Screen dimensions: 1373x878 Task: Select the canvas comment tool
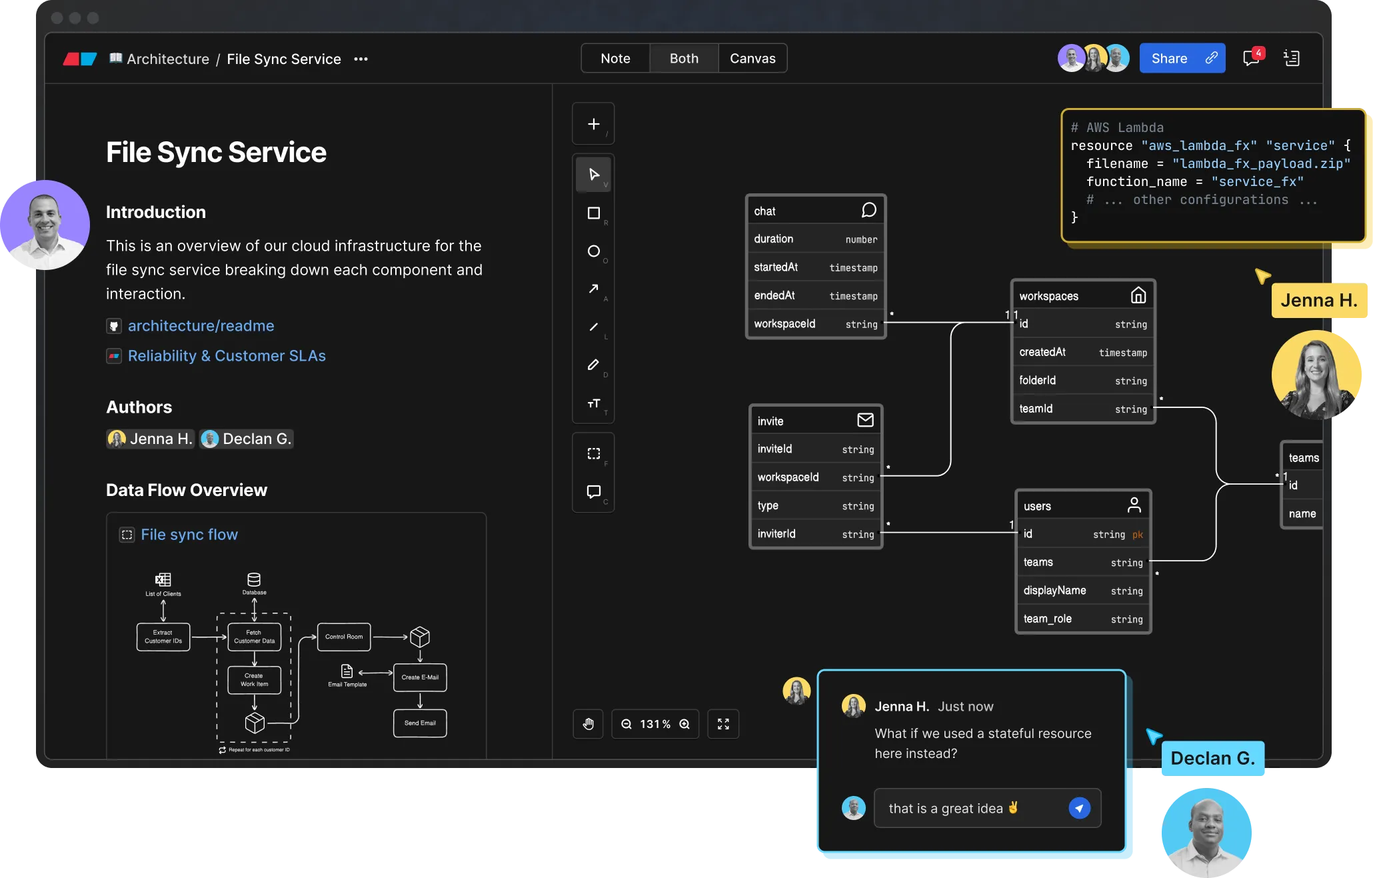pyautogui.click(x=593, y=492)
